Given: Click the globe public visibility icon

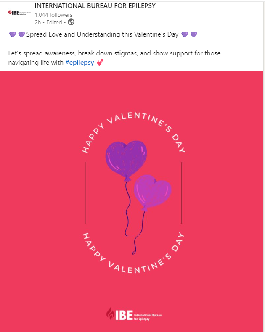Looking at the screenshot, I should tap(71, 22).
